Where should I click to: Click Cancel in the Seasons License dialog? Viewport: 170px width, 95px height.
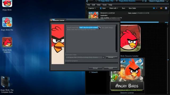point(110,68)
